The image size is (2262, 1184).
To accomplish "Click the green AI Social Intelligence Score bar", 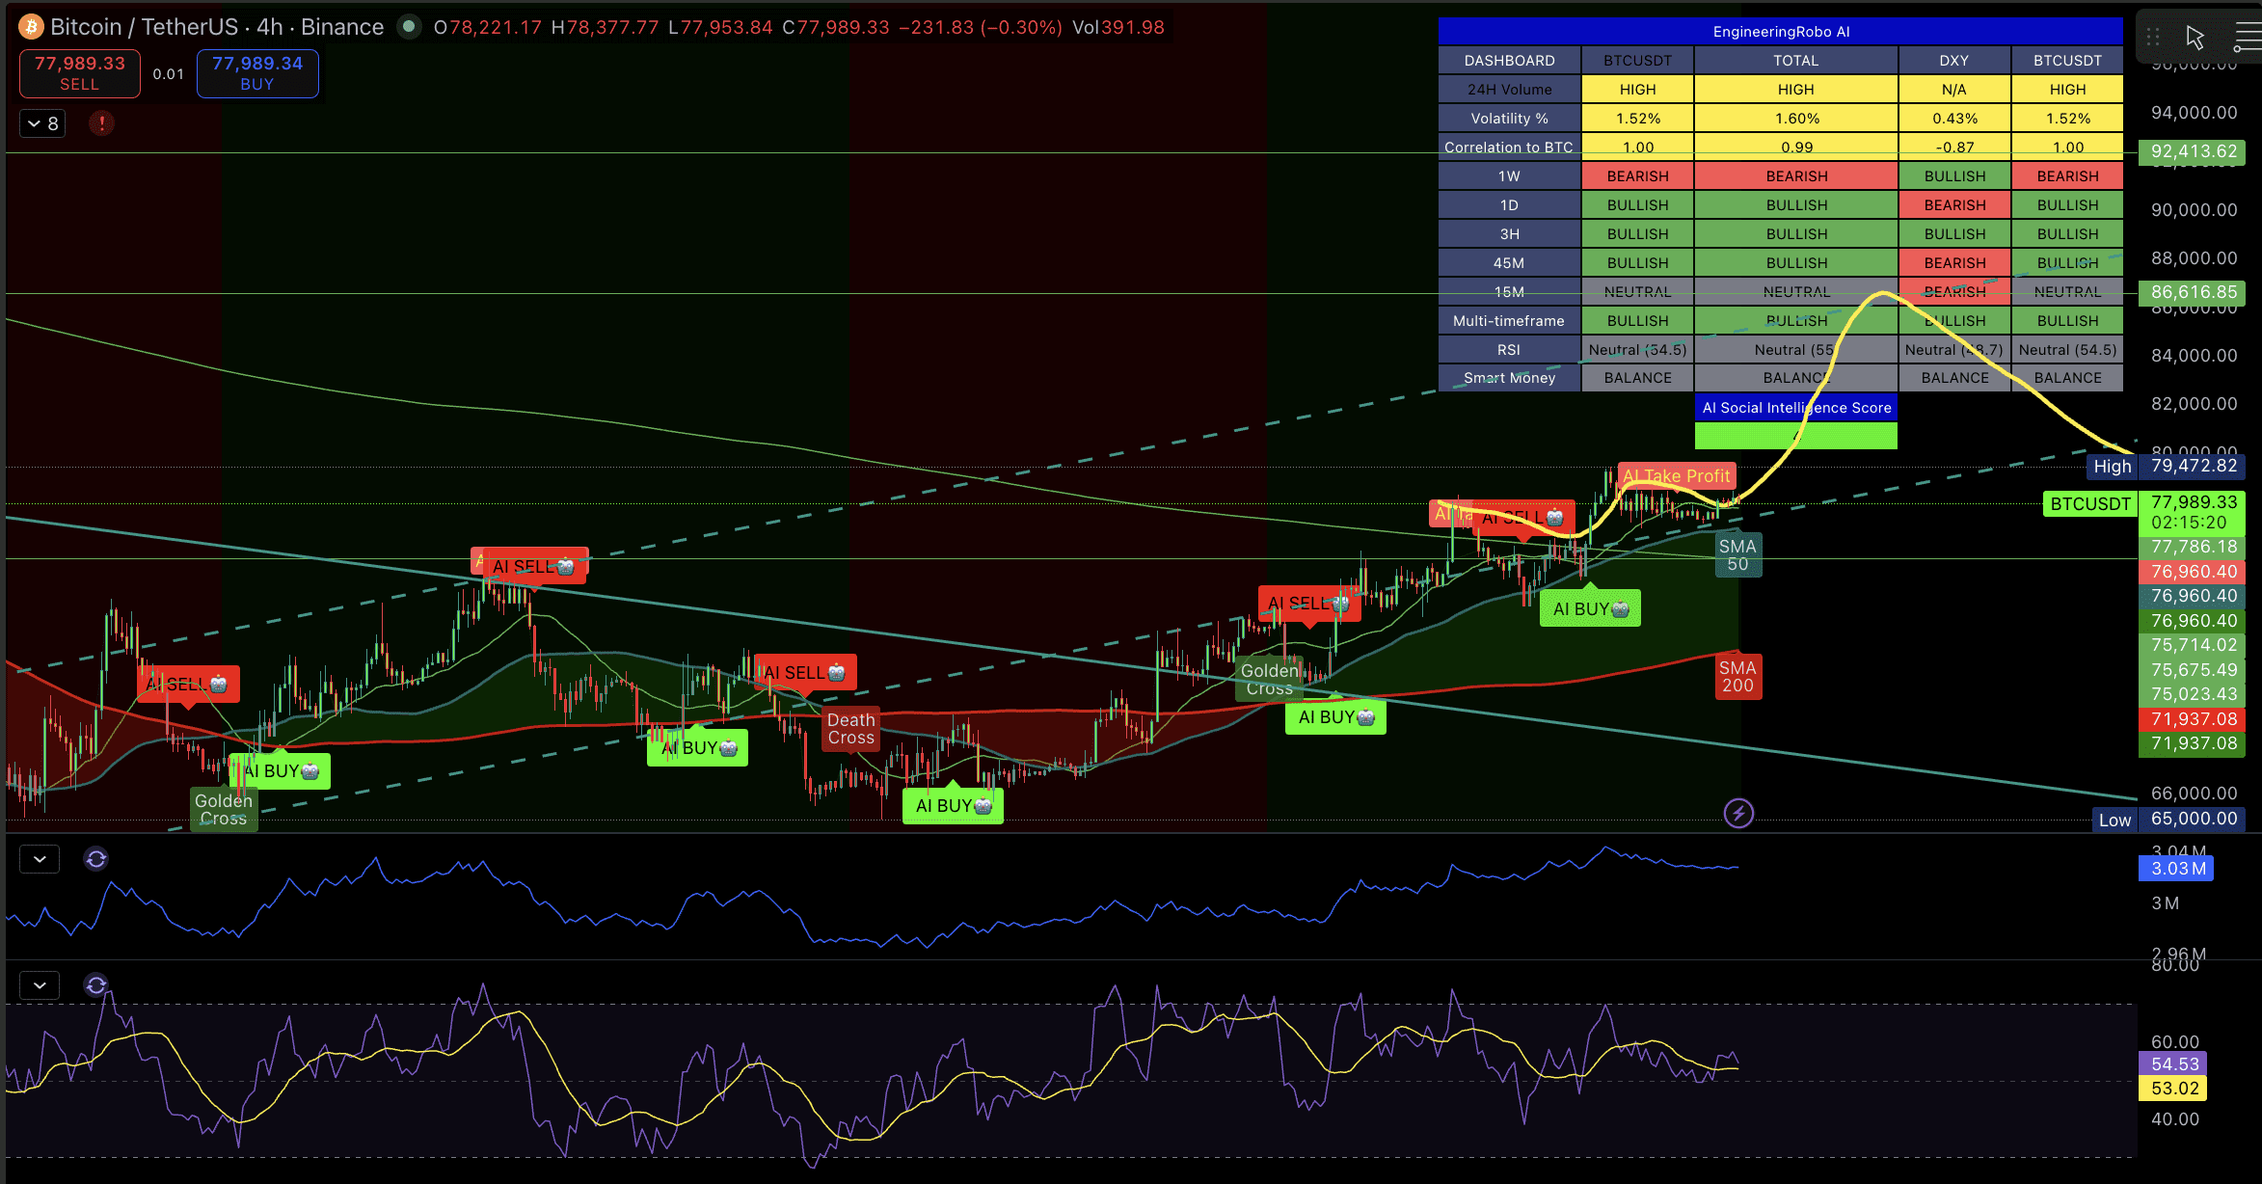I will coord(1795,436).
